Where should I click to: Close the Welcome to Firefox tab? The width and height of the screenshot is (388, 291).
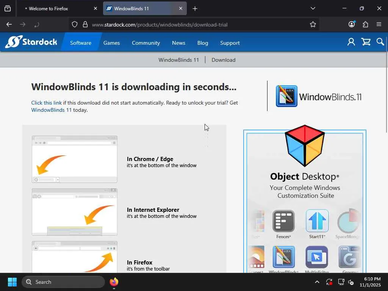pos(95,8)
